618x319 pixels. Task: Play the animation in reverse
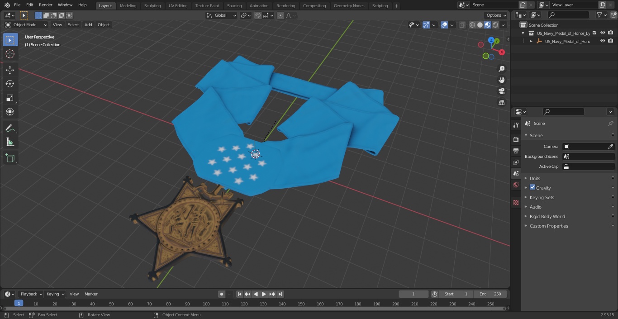pyautogui.click(x=256, y=294)
